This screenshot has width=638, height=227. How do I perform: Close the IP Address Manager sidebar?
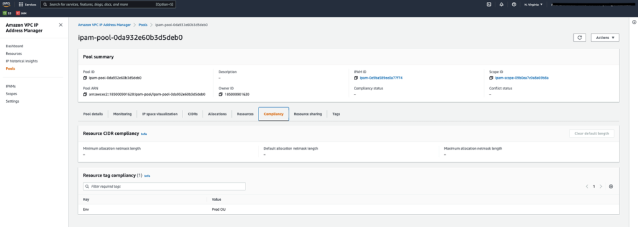[x=60, y=25]
